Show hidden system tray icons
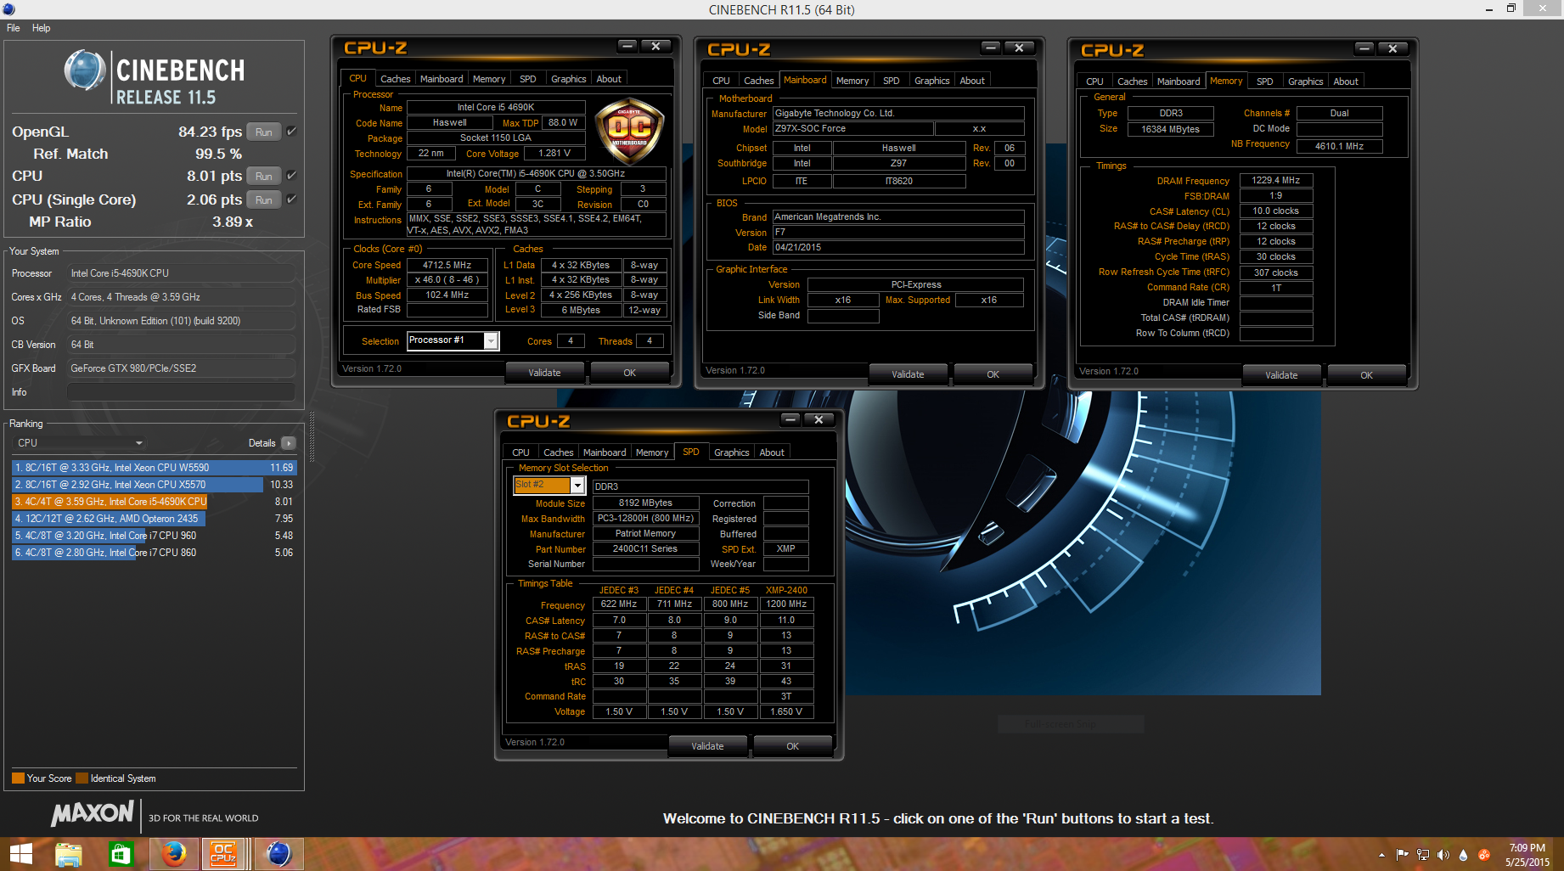The image size is (1564, 871). [x=1381, y=855]
